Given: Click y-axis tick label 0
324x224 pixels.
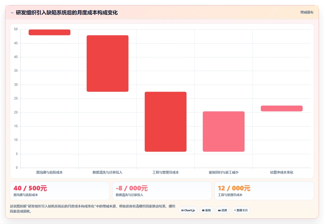Looking at the screenshot, I should (x=17, y=168).
